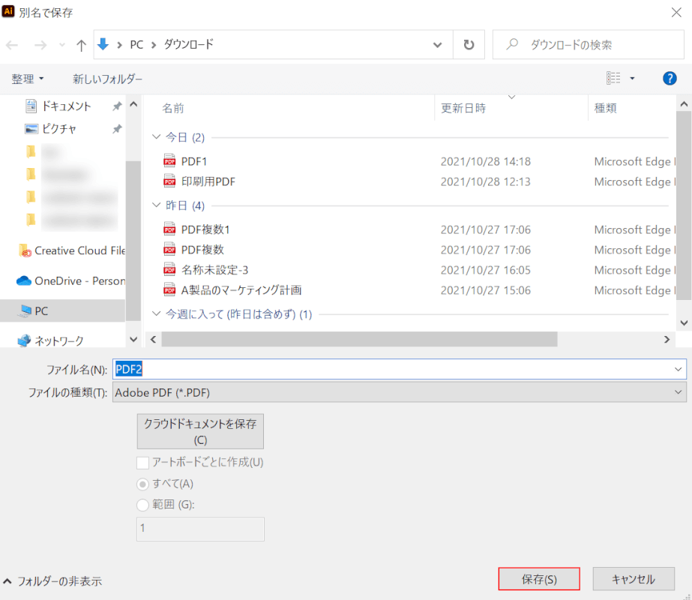Select the 印刷用PDF file
The height and width of the screenshot is (600, 692).
pos(208,182)
